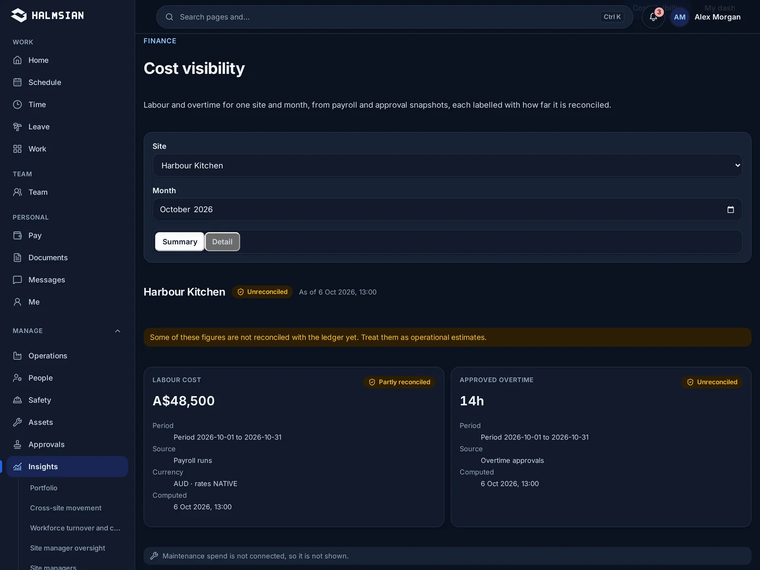Click the Halmsian logo icon
This screenshot has width=760, height=570.
(19, 15)
